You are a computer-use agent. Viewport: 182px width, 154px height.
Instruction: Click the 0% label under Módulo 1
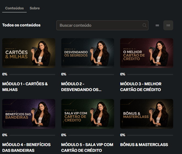coord(5,74)
